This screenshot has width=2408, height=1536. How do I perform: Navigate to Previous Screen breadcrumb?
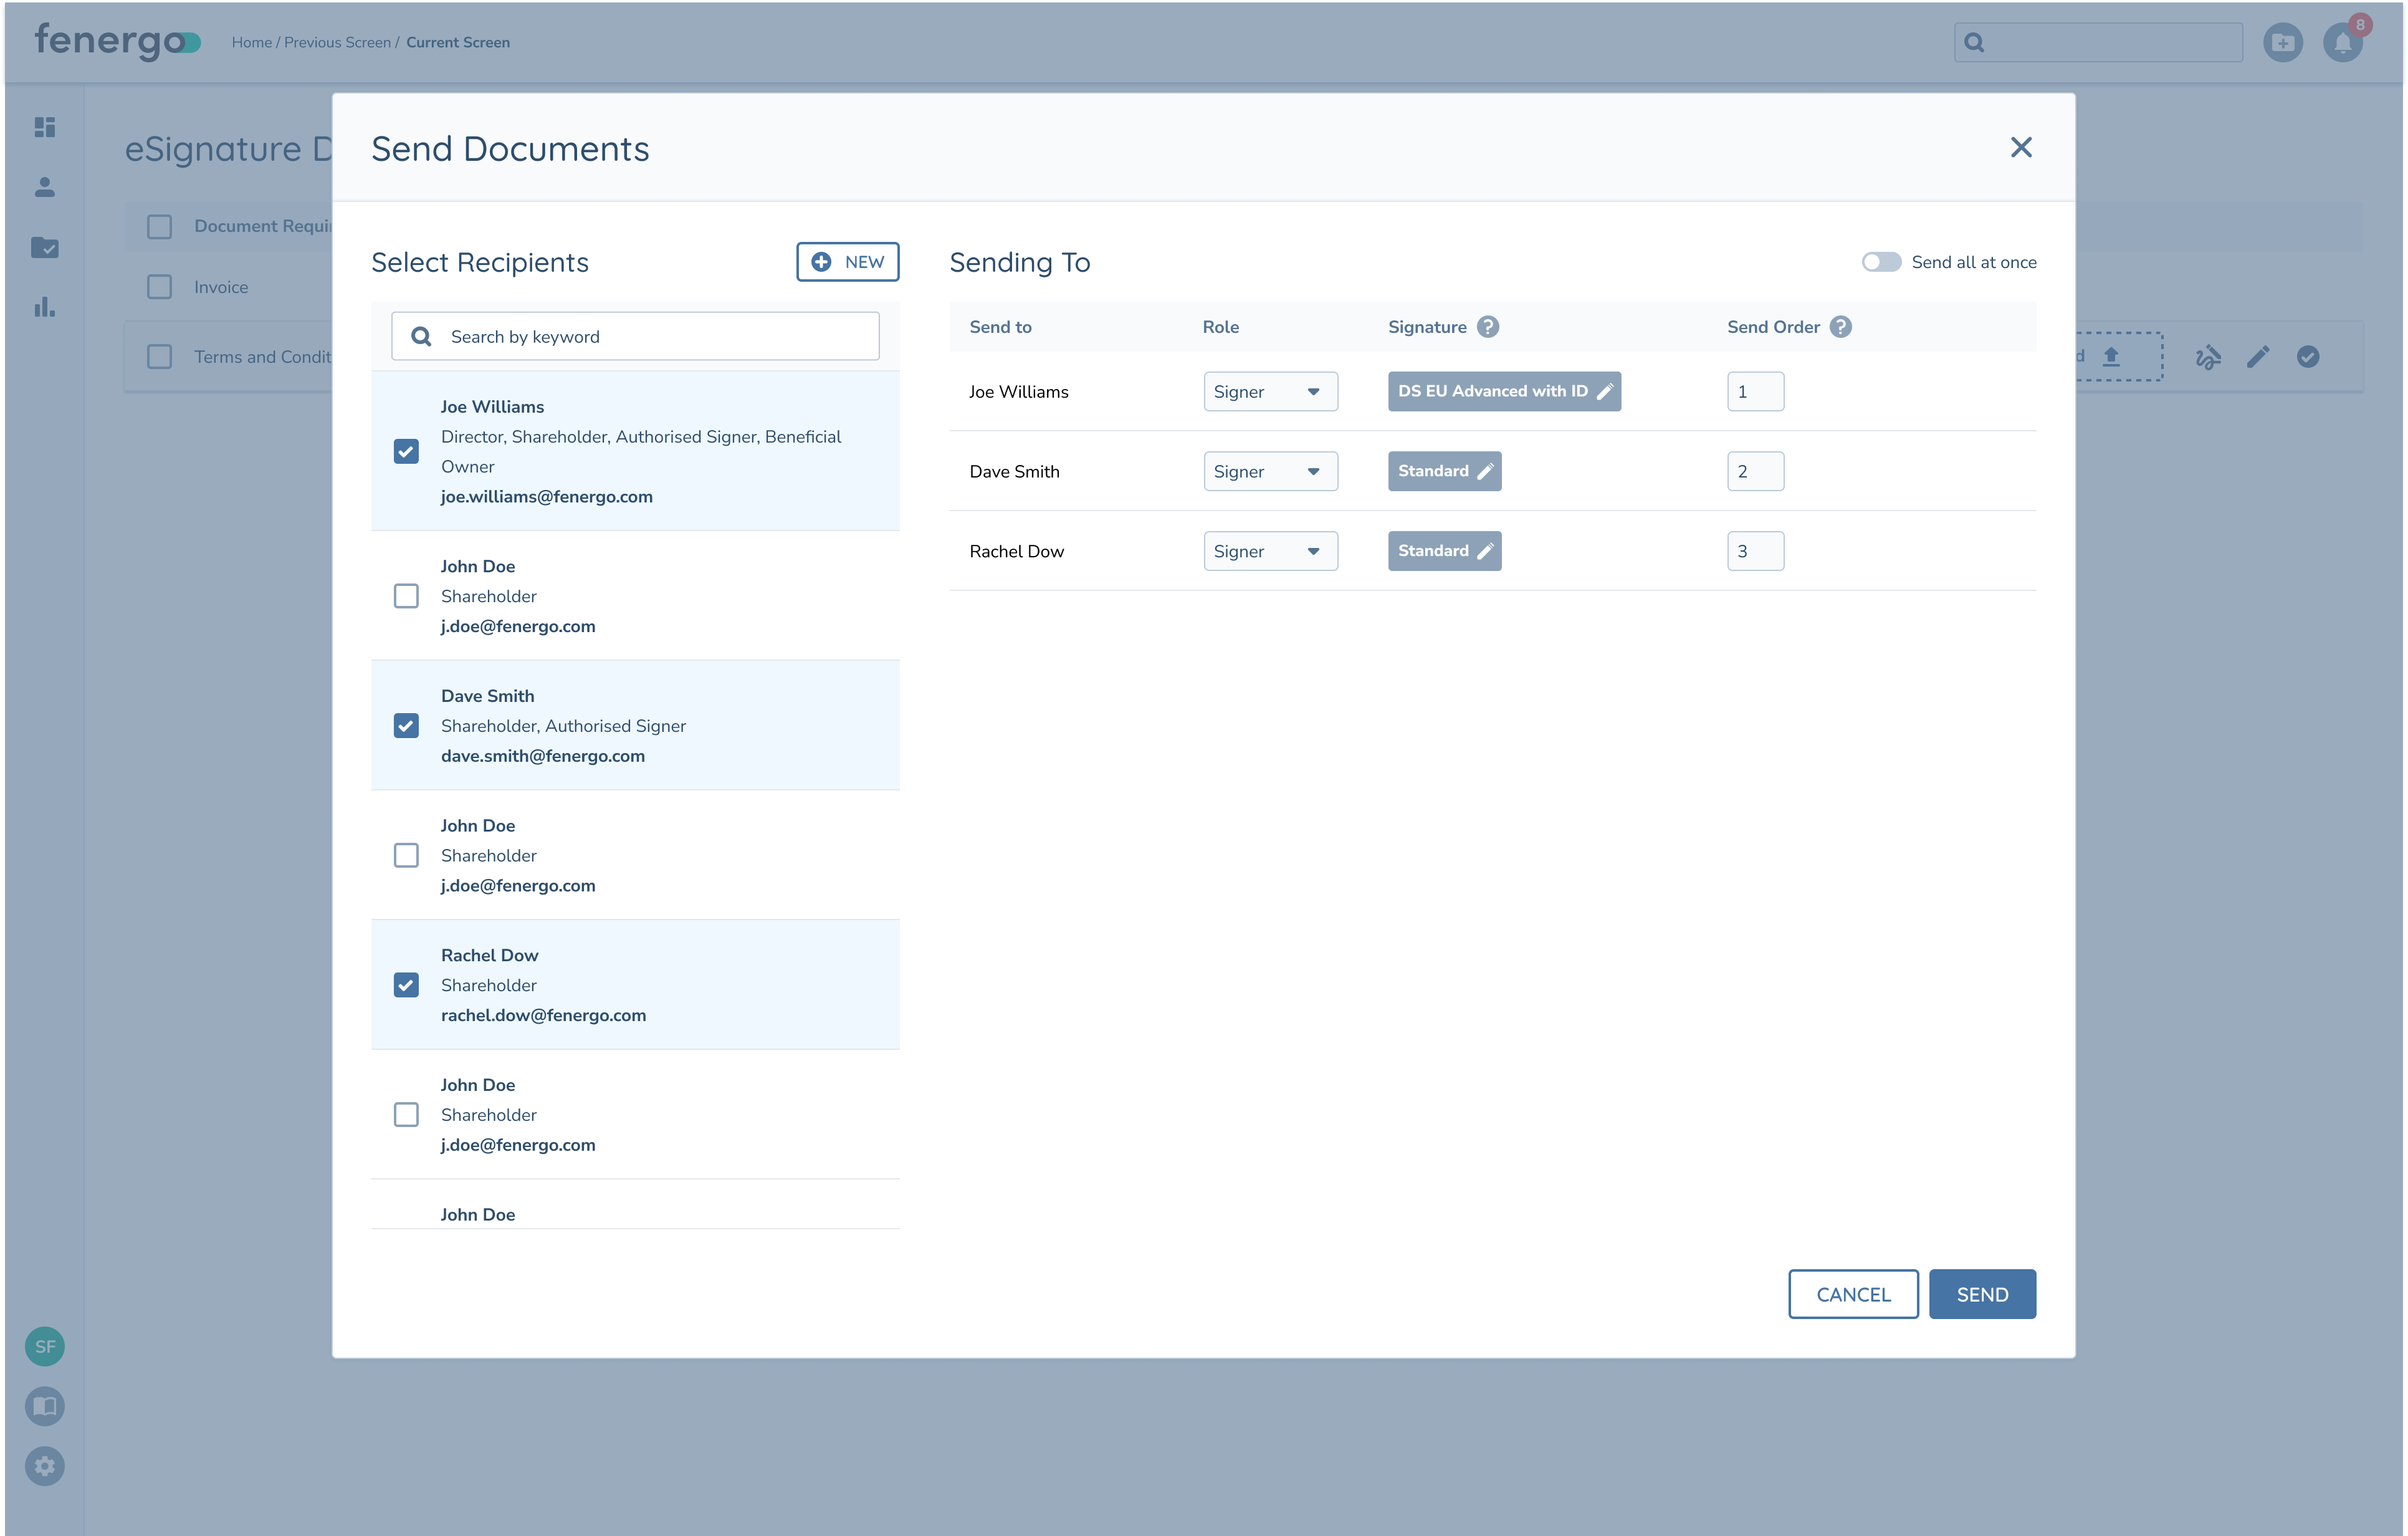(337, 42)
